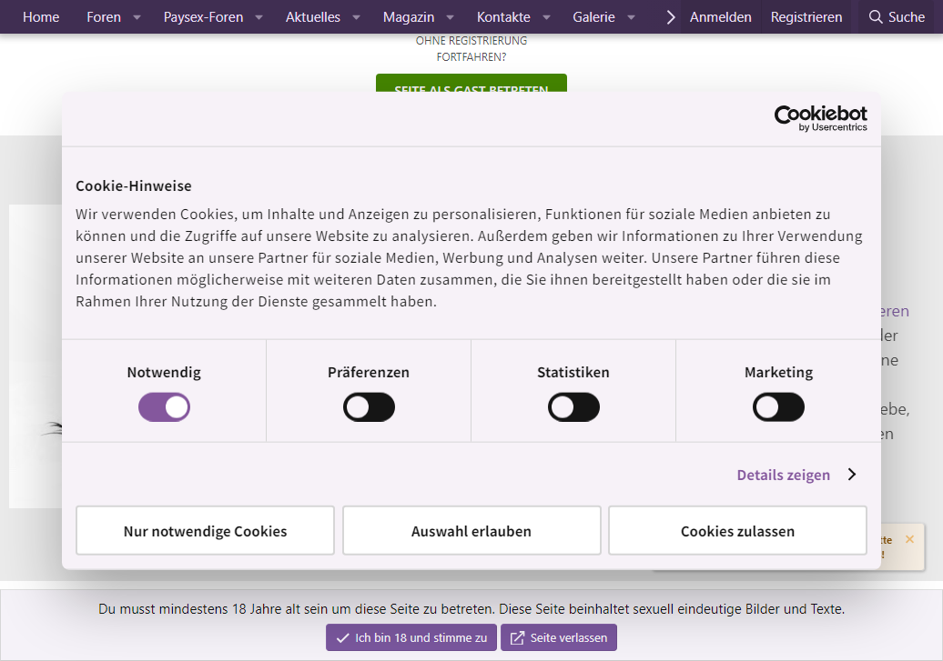Click the Registrieren link in the navbar

(806, 17)
